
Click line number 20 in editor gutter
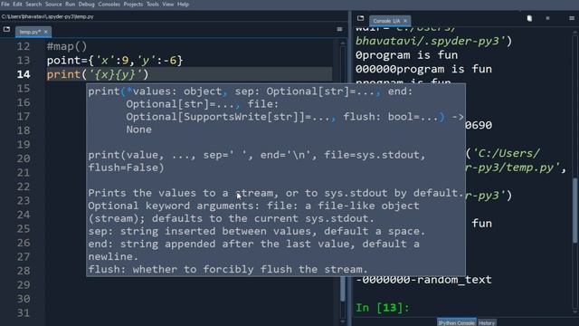pyautogui.click(x=24, y=159)
